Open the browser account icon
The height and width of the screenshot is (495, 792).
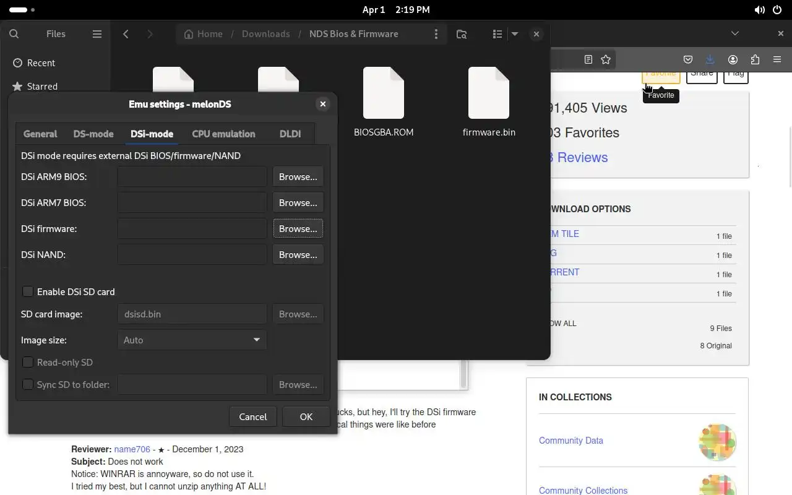coord(733,59)
